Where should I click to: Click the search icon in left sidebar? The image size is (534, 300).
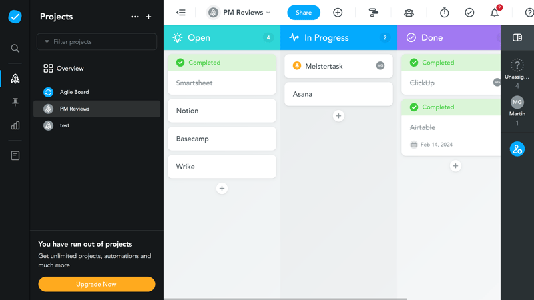point(15,49)
